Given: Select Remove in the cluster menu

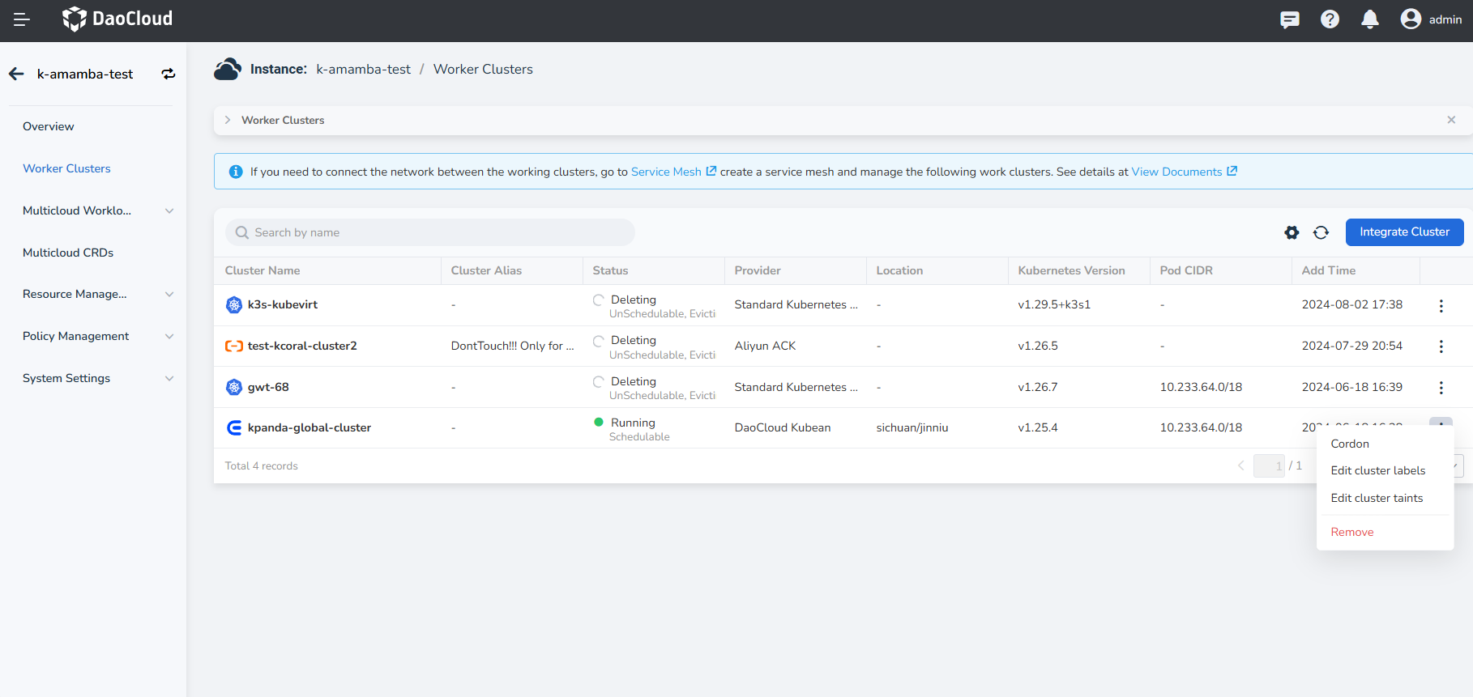Looking at the screenshot, I should tap(1351, 532).
